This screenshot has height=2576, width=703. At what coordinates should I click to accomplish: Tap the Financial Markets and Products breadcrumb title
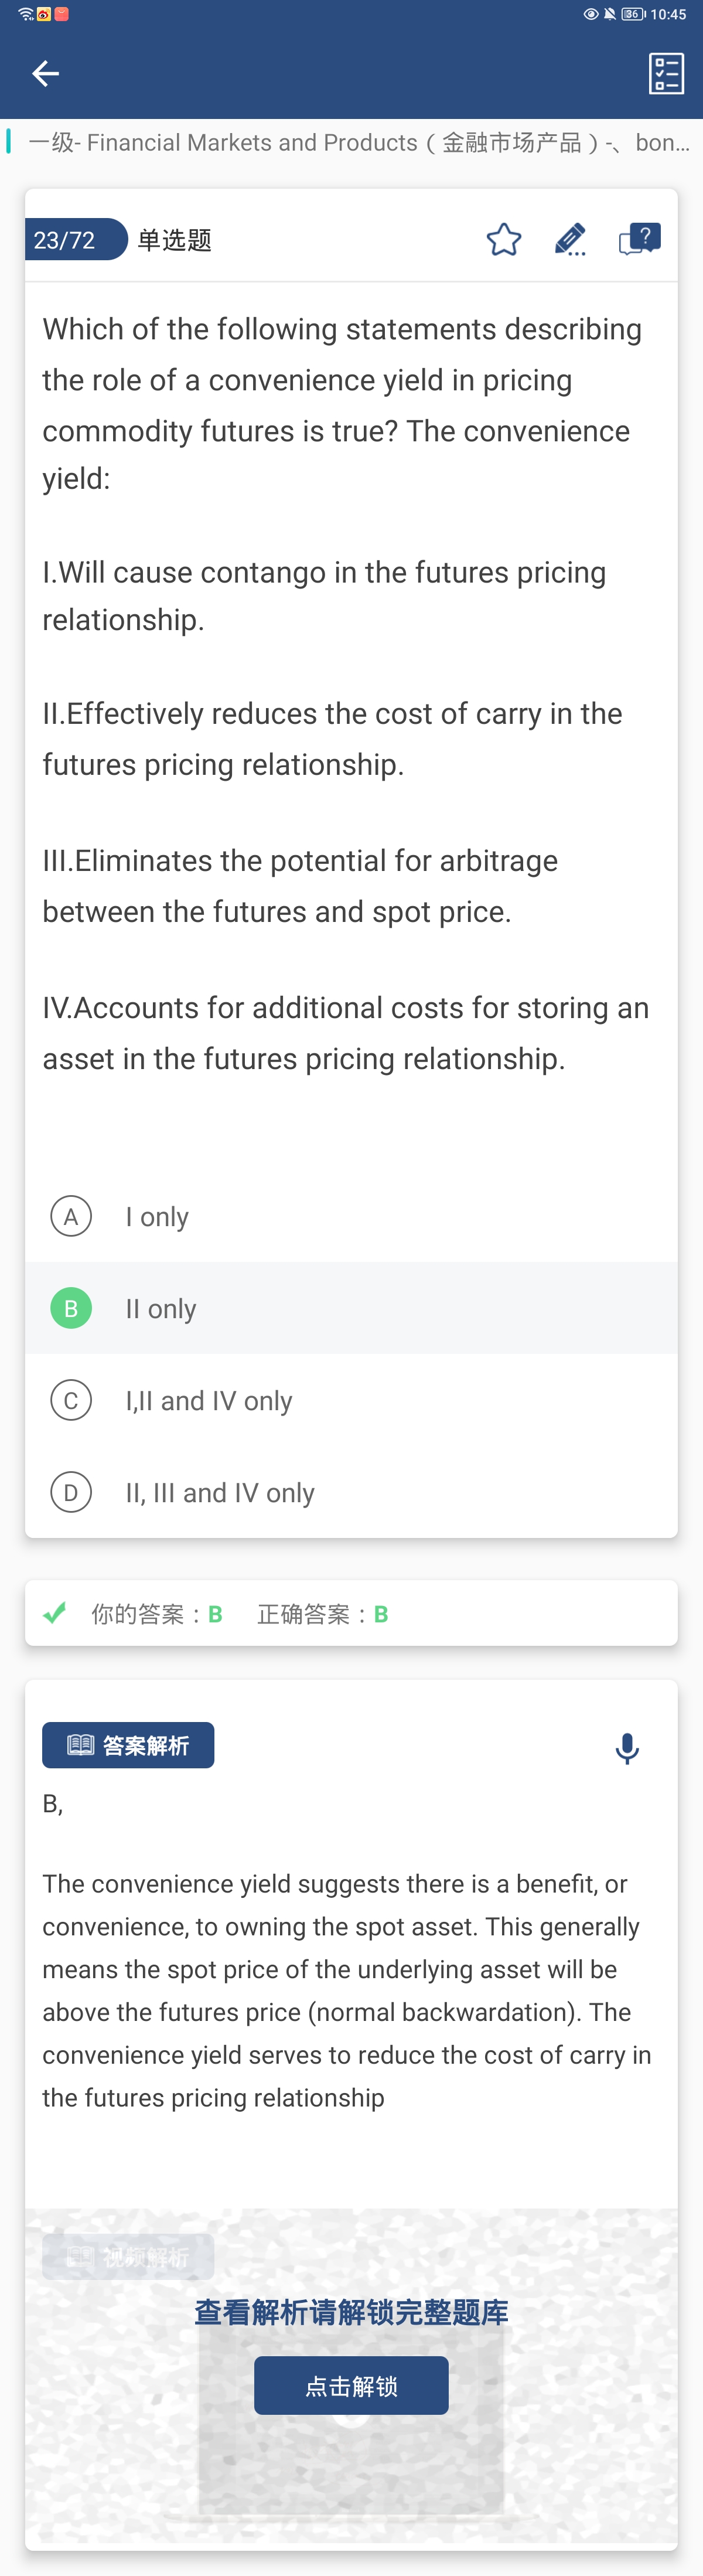358,142
